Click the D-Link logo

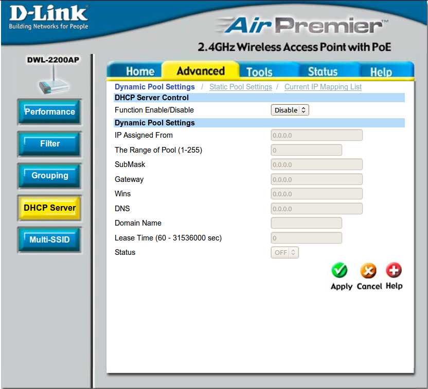coord(49,18)
